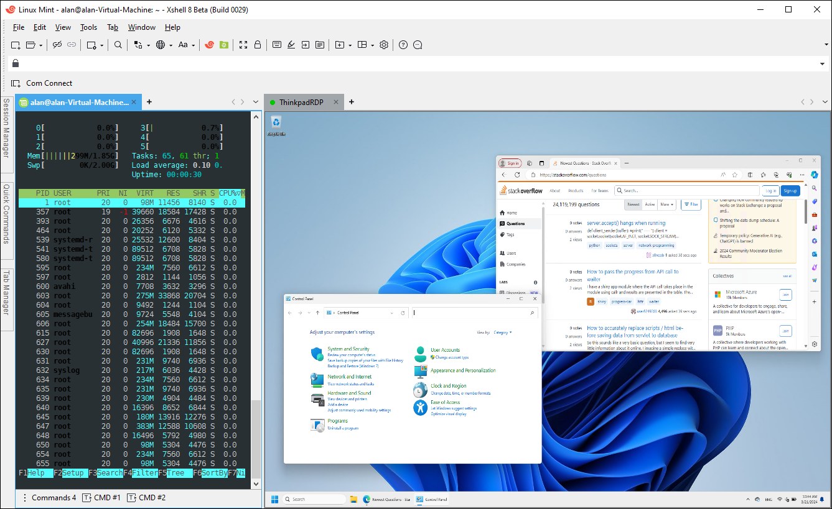Open the Session Manager side panel tab
This screenshot has height=509, width=832.
pyautogui.click(x=6, y=135)
